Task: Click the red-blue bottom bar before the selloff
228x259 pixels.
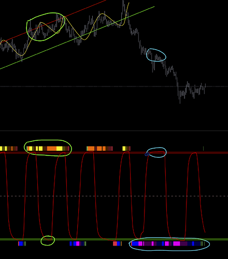Action: click(x=117, y=243)
